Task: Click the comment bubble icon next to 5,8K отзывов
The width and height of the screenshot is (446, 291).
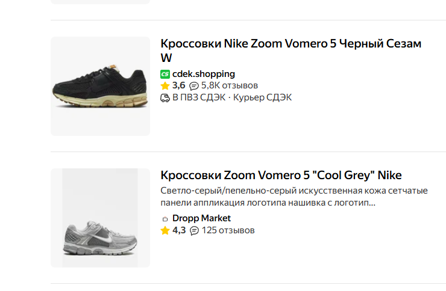Action: point(194,86)
